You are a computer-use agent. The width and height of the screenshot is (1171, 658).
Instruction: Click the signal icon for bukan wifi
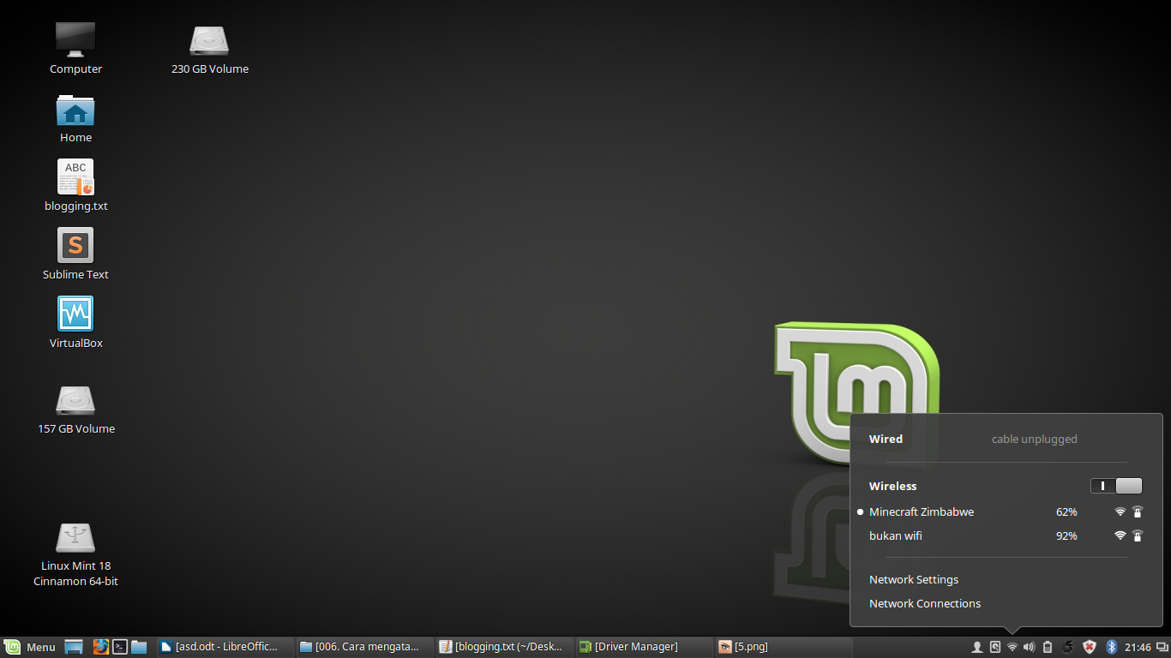click(x=1120, y=535)
